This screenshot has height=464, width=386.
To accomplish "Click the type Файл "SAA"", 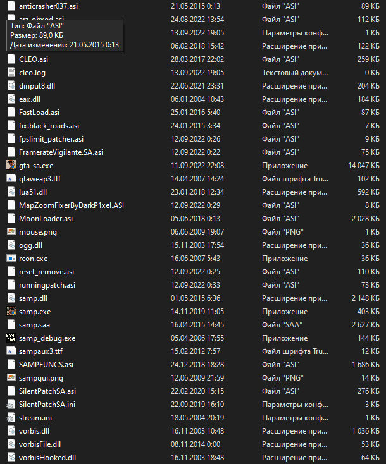I will 282,325.
